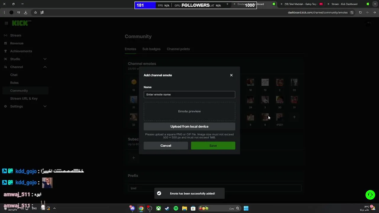Open the Emotes tab
The image size is (379, 213).
tap(130, 49)
